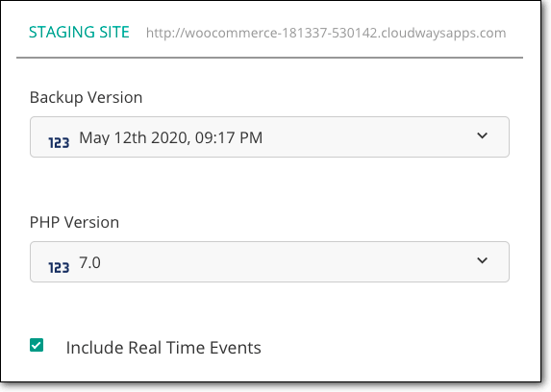The image size is (551, 392).
Task: Click the chevron arrow in Backup Version dropdown
Action: [x=482, y=135]
